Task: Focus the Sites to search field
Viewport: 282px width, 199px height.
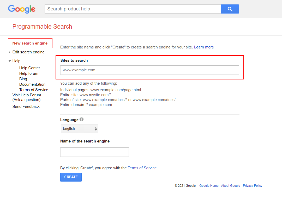Action: (149, 70)
